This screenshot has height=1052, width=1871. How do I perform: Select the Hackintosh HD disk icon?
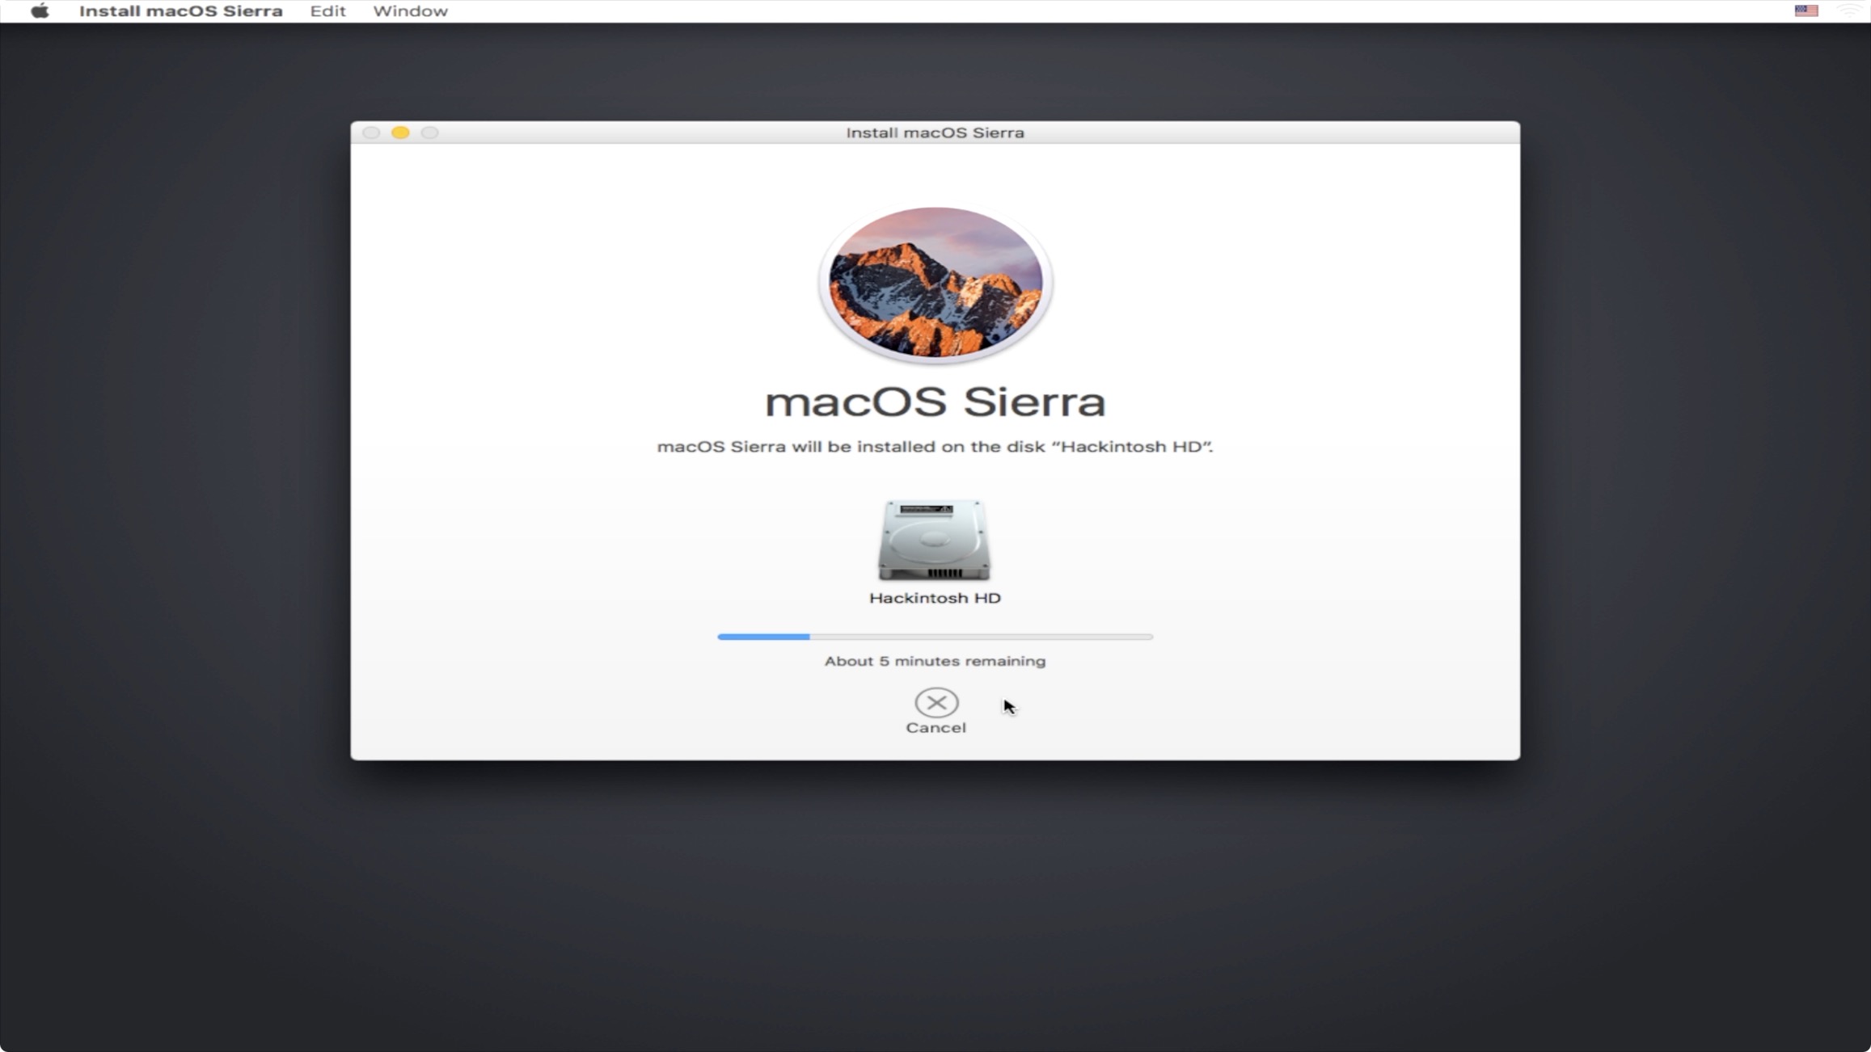click(x=935, y=540)
